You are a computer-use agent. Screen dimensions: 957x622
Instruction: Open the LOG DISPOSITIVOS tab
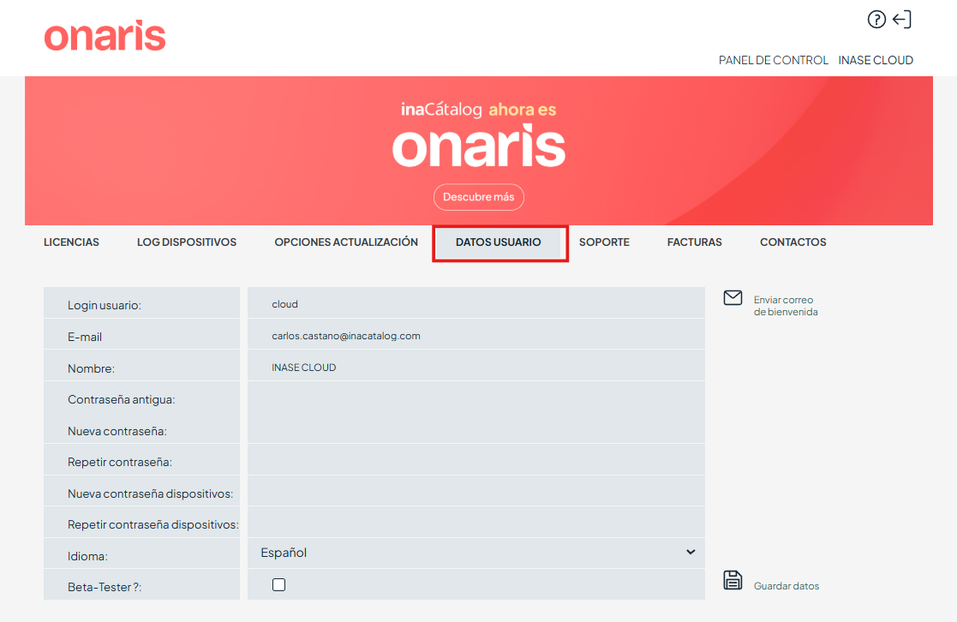(187, 242)
